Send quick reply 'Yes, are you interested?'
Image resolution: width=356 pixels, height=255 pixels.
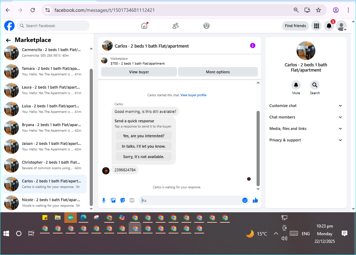coord(144,136)
